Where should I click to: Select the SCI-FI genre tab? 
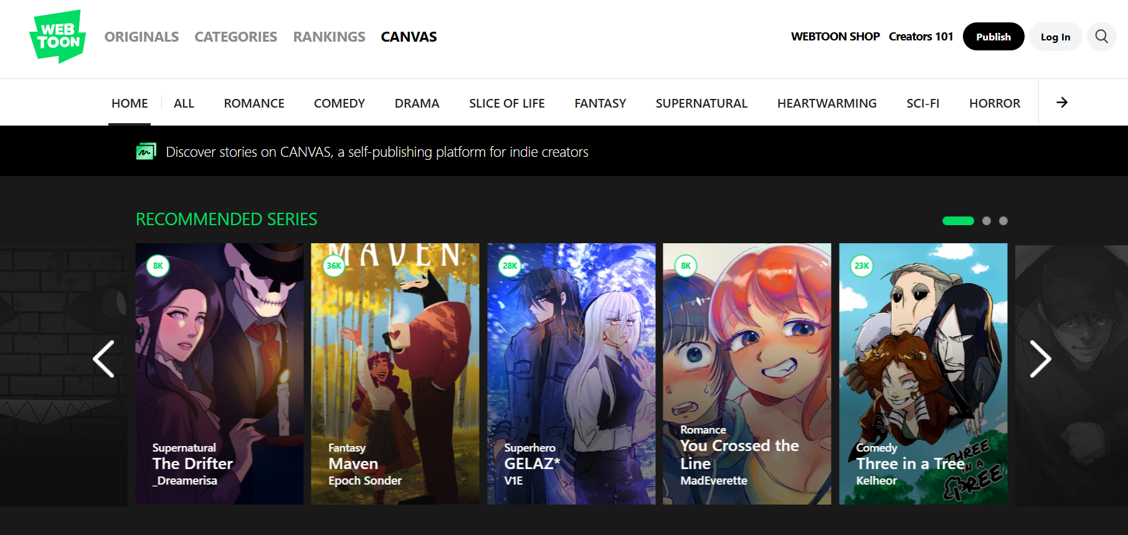coord(922,103)
